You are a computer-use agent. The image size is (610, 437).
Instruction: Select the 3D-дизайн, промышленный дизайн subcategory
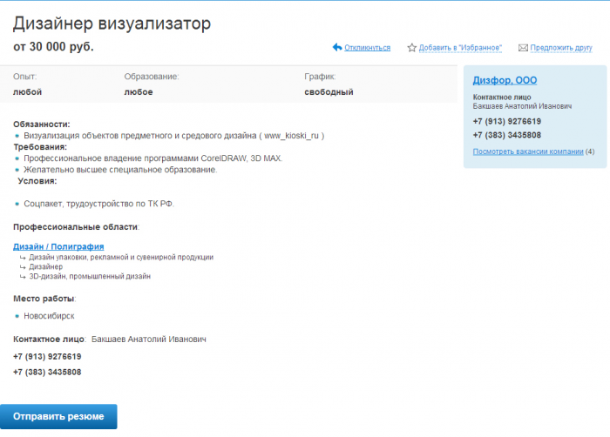[90, 277]
